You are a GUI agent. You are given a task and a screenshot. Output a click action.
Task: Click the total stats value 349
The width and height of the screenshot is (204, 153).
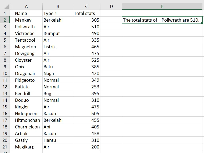pyautogui.click(x=87, y=80)
